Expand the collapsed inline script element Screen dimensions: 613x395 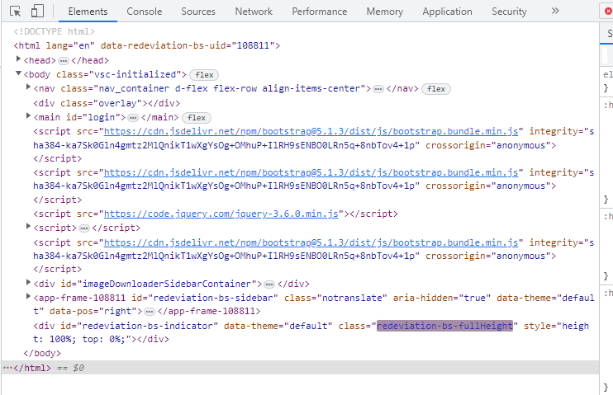click(28, 227)
